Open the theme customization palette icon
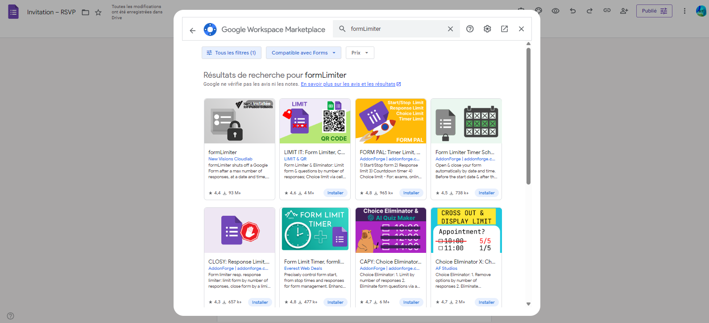 [539, 11]
